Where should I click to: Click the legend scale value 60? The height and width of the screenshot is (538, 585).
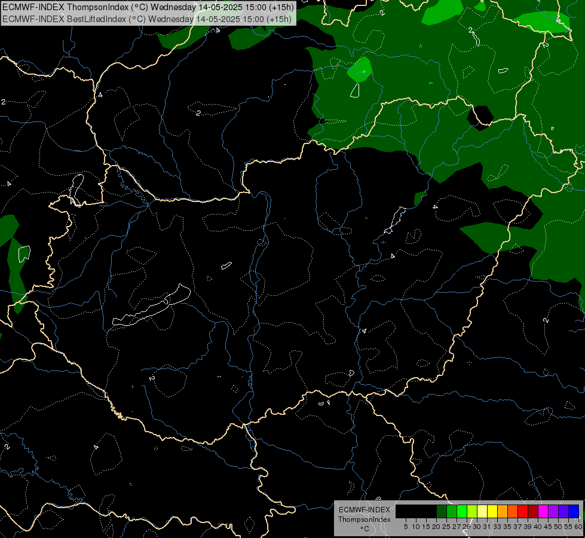point(578,527)
